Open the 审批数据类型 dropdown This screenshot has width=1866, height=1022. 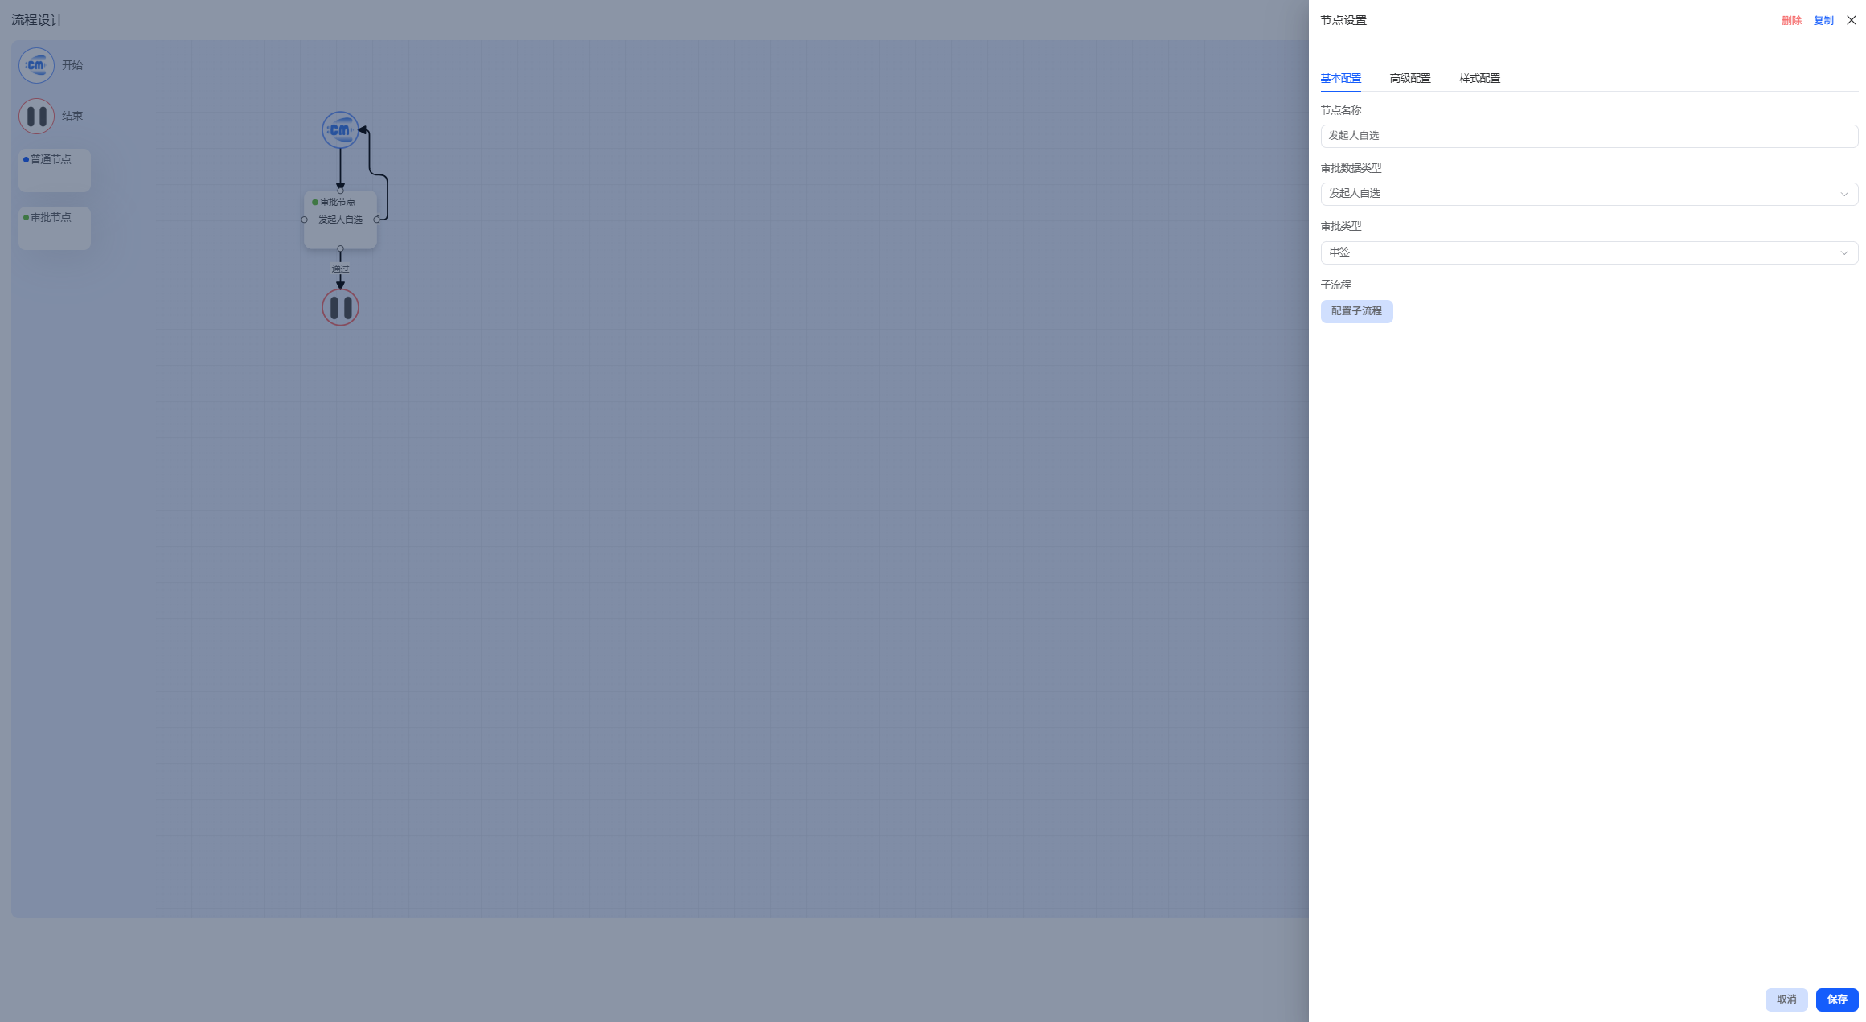pos(1589,194)
